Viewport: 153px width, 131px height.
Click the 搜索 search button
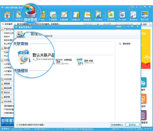[143, 25]
